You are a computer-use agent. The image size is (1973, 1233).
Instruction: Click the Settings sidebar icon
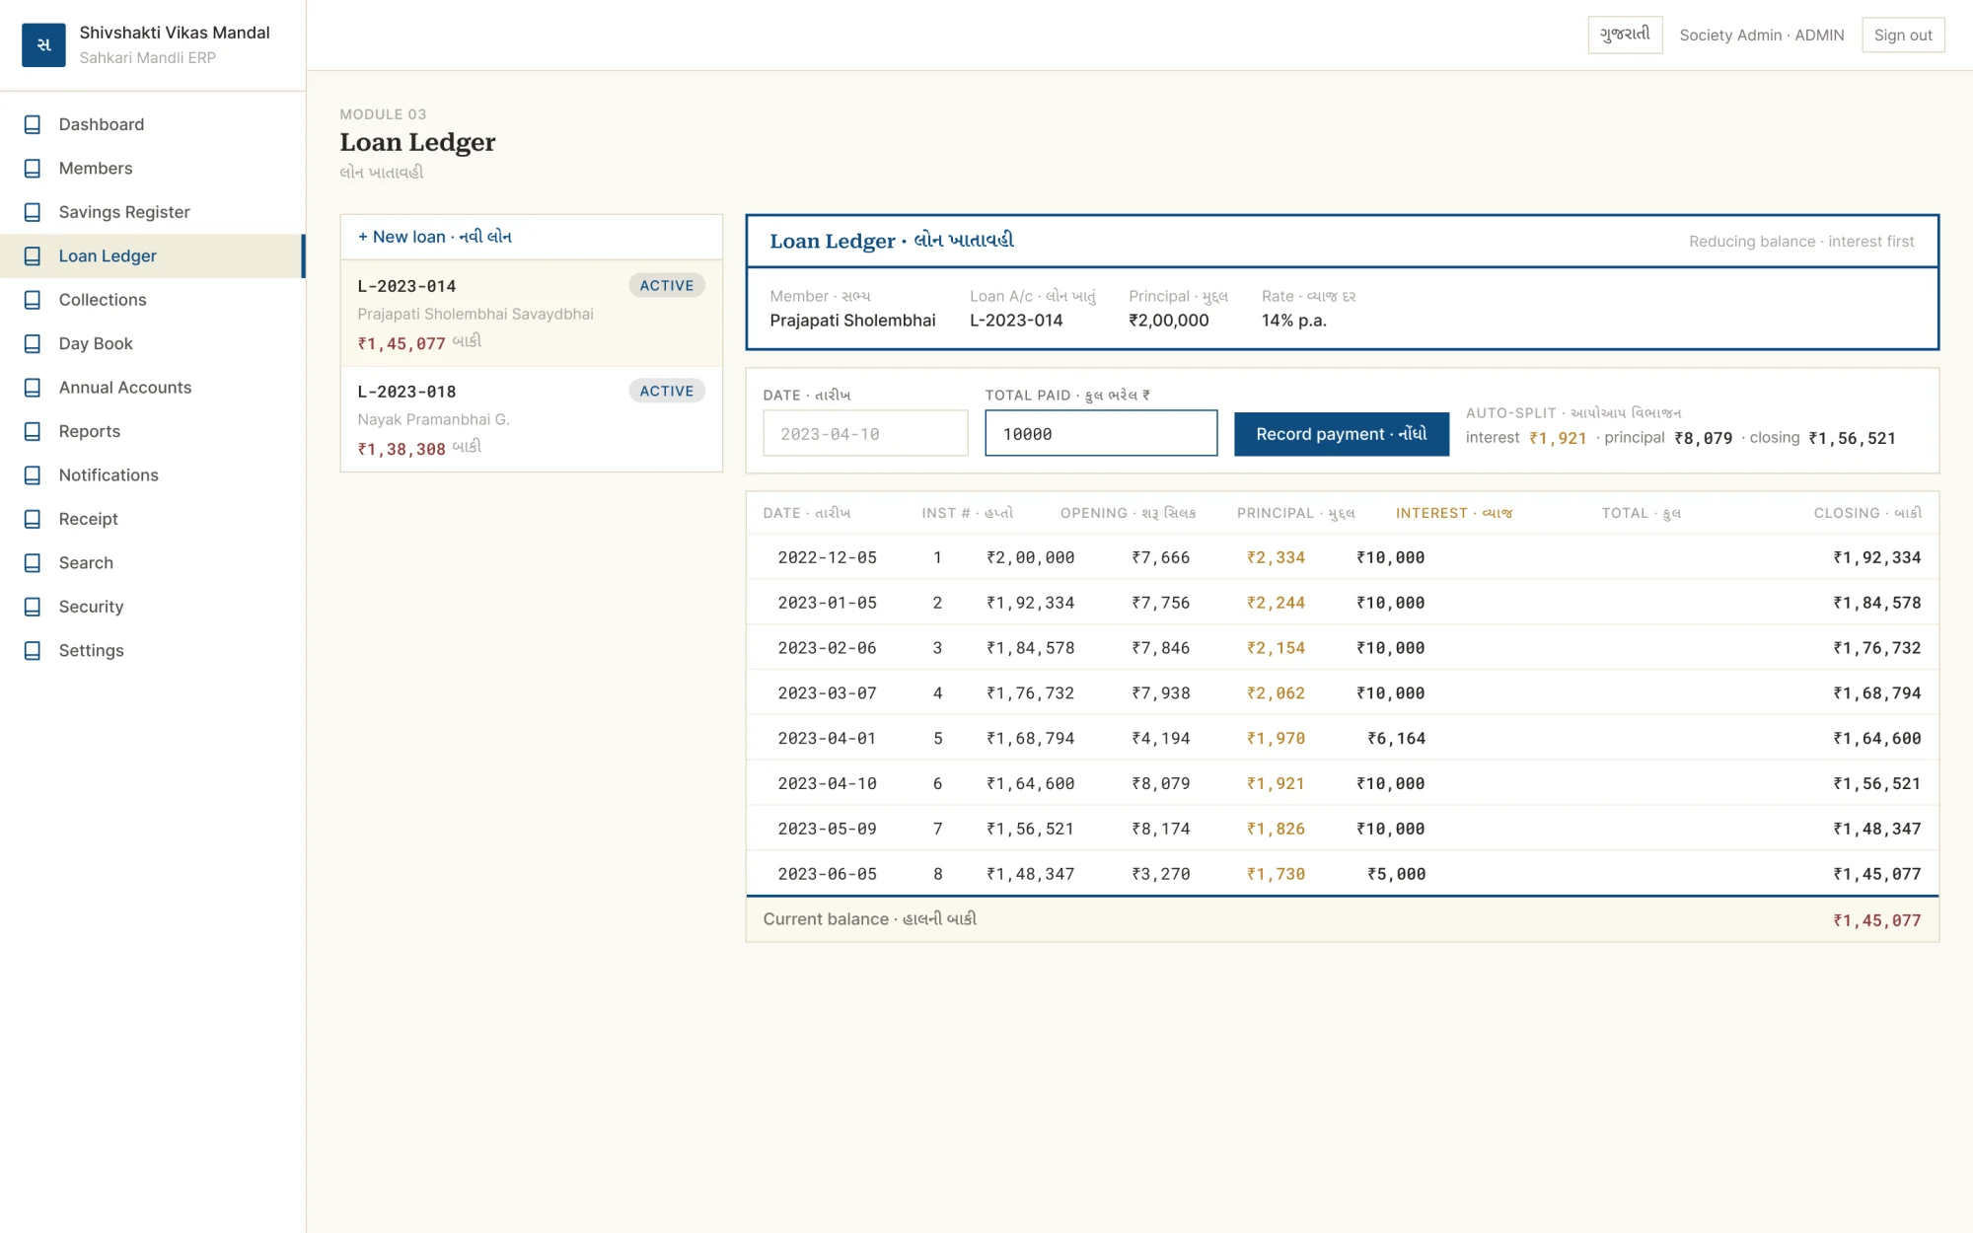tap(33, 651)
